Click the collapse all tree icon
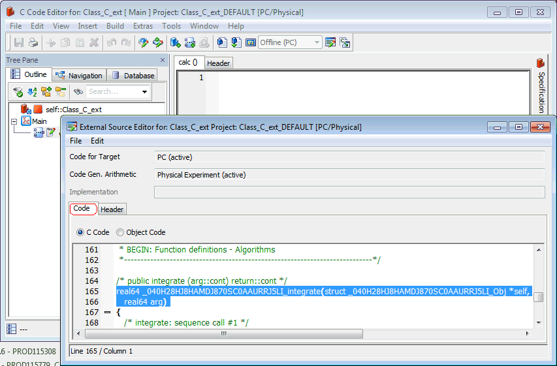557x366 pixels. tap(60, 92)
